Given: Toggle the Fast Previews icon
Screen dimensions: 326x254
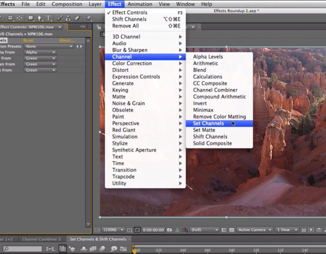Looking at the screenshot, I should pyautogui.click(x=311, y=230).
